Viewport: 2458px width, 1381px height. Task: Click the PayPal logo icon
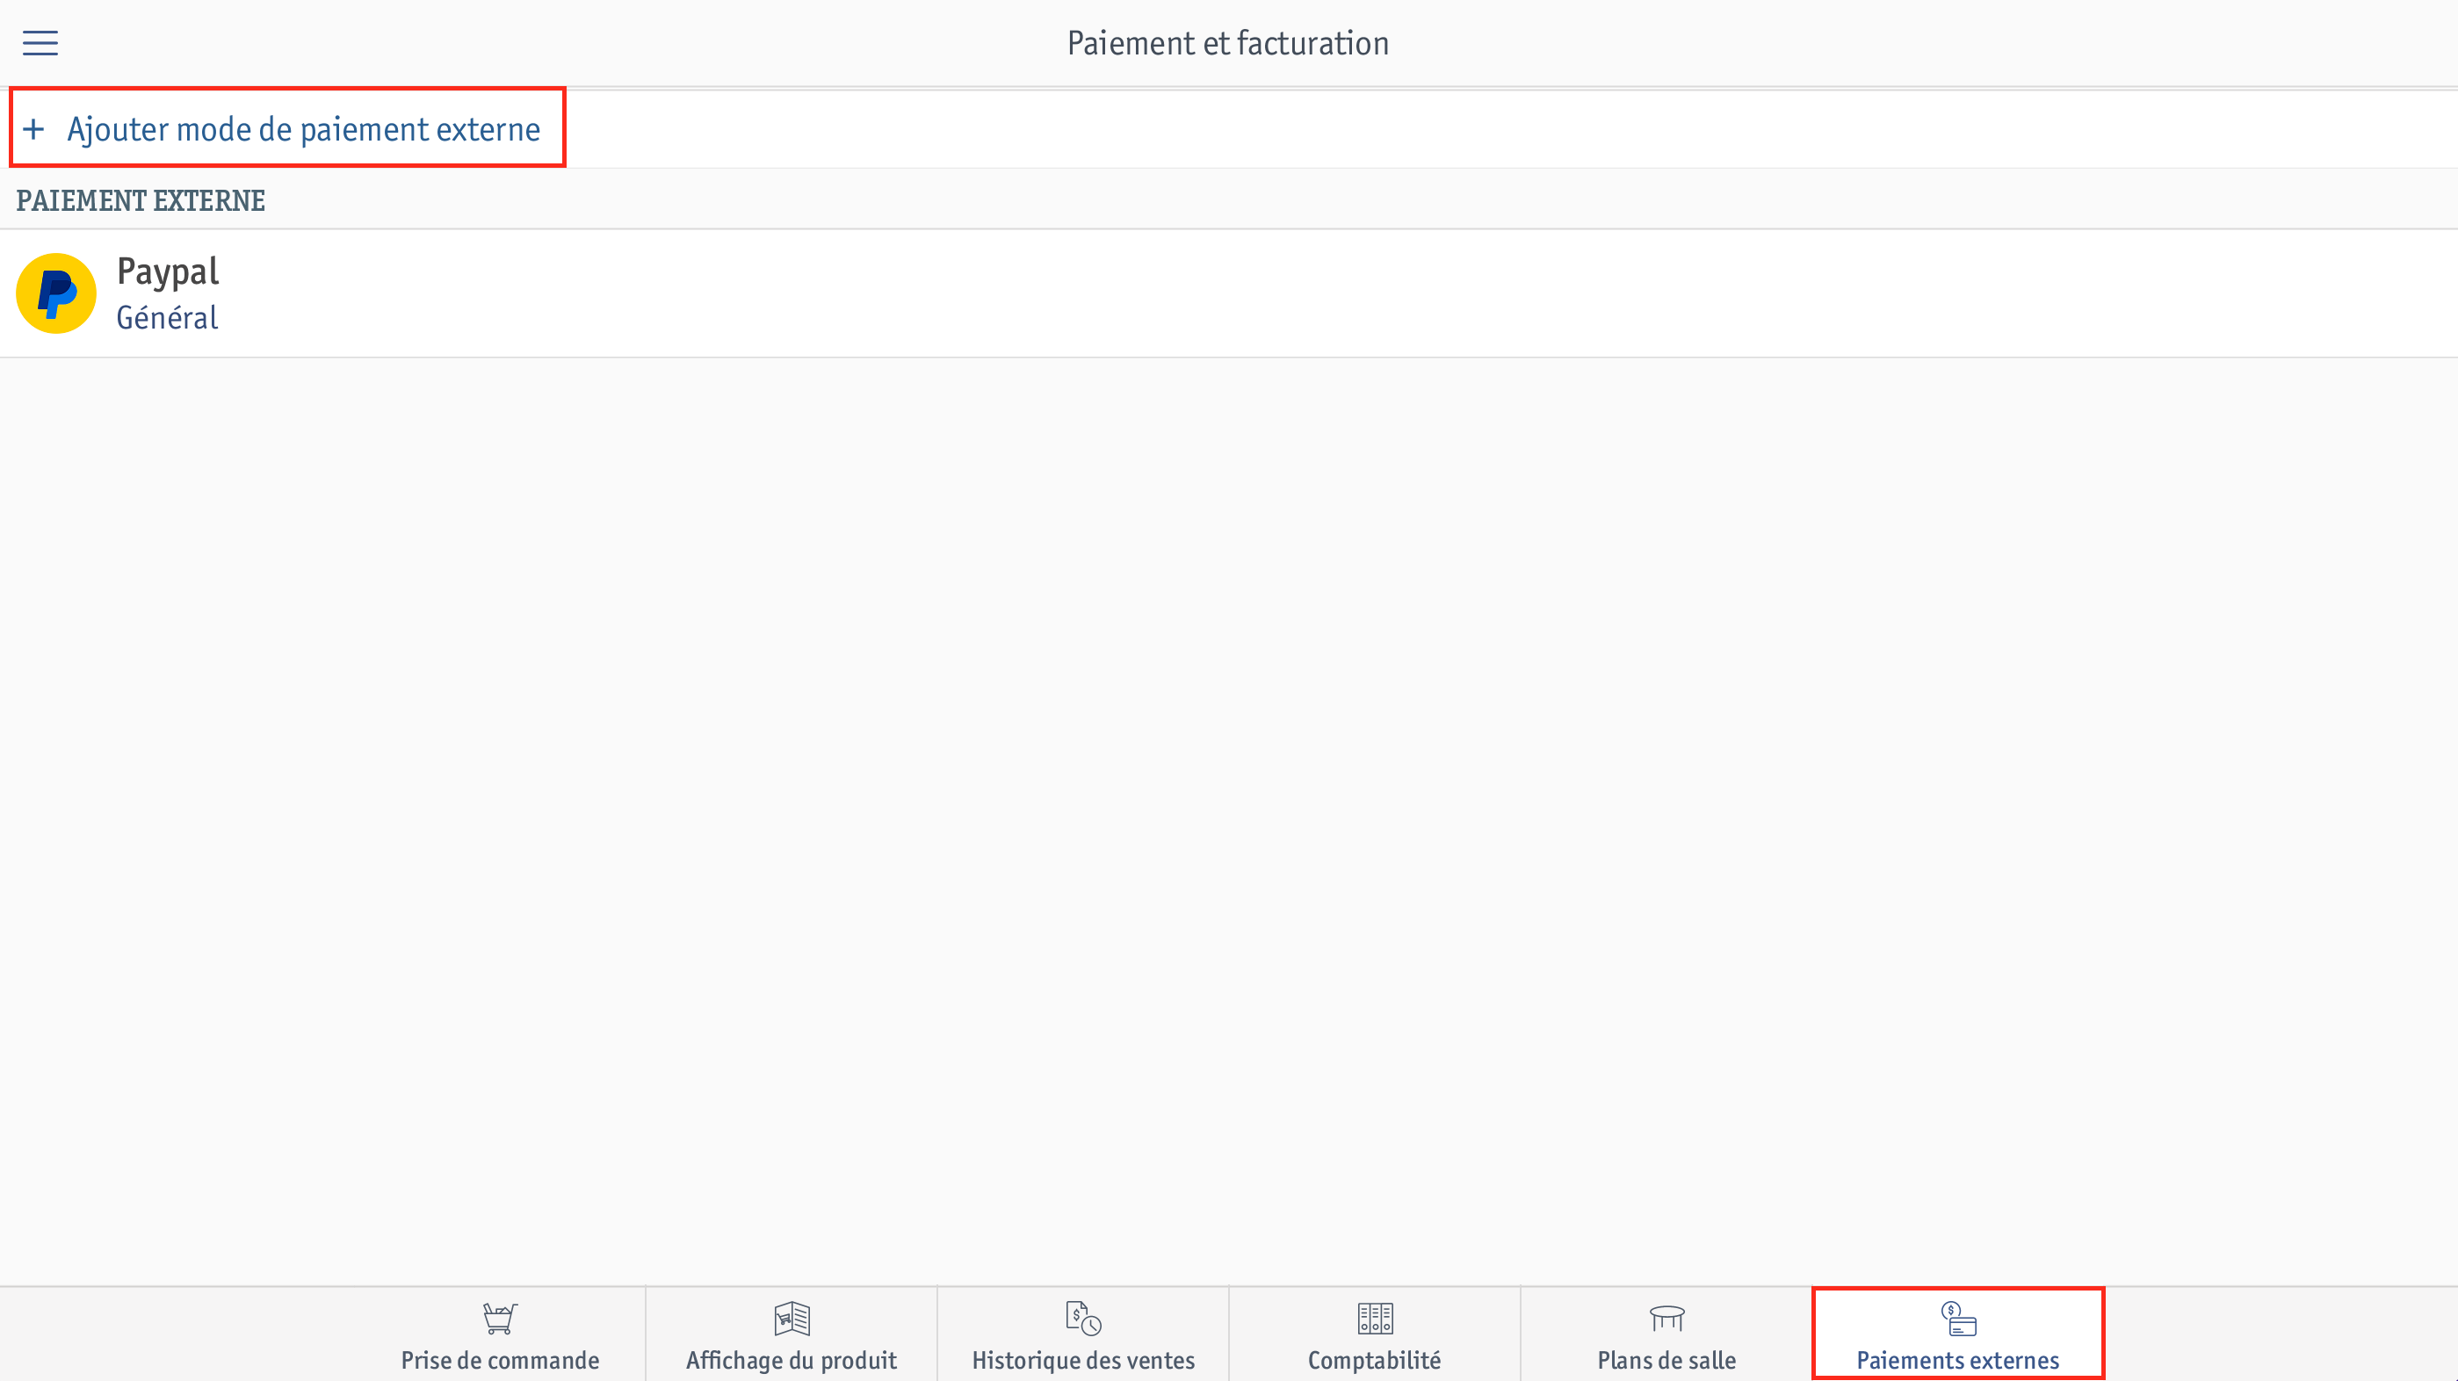[56, 293]
